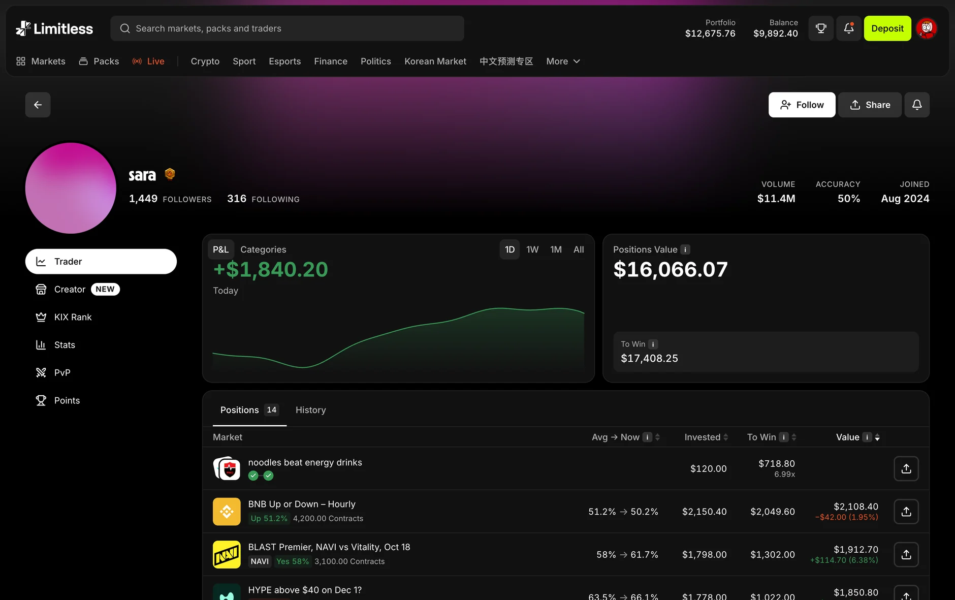Select Trader in the sidebar
This screenshot has height=600, width=955.
[101, 262]
